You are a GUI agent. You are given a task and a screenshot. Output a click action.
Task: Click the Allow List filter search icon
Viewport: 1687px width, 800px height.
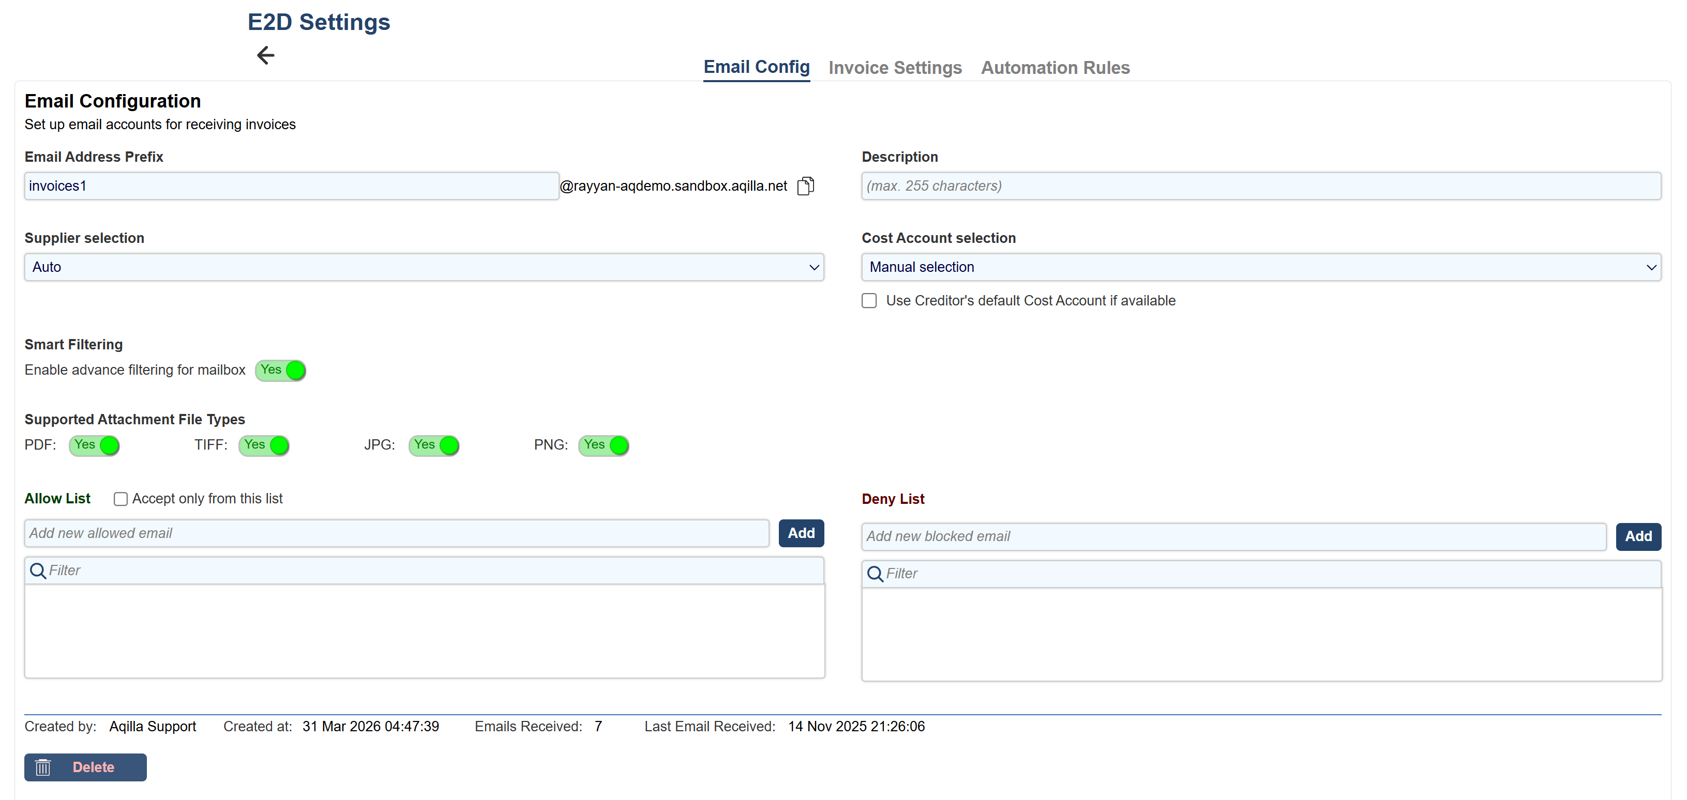(x=38, y=571)
